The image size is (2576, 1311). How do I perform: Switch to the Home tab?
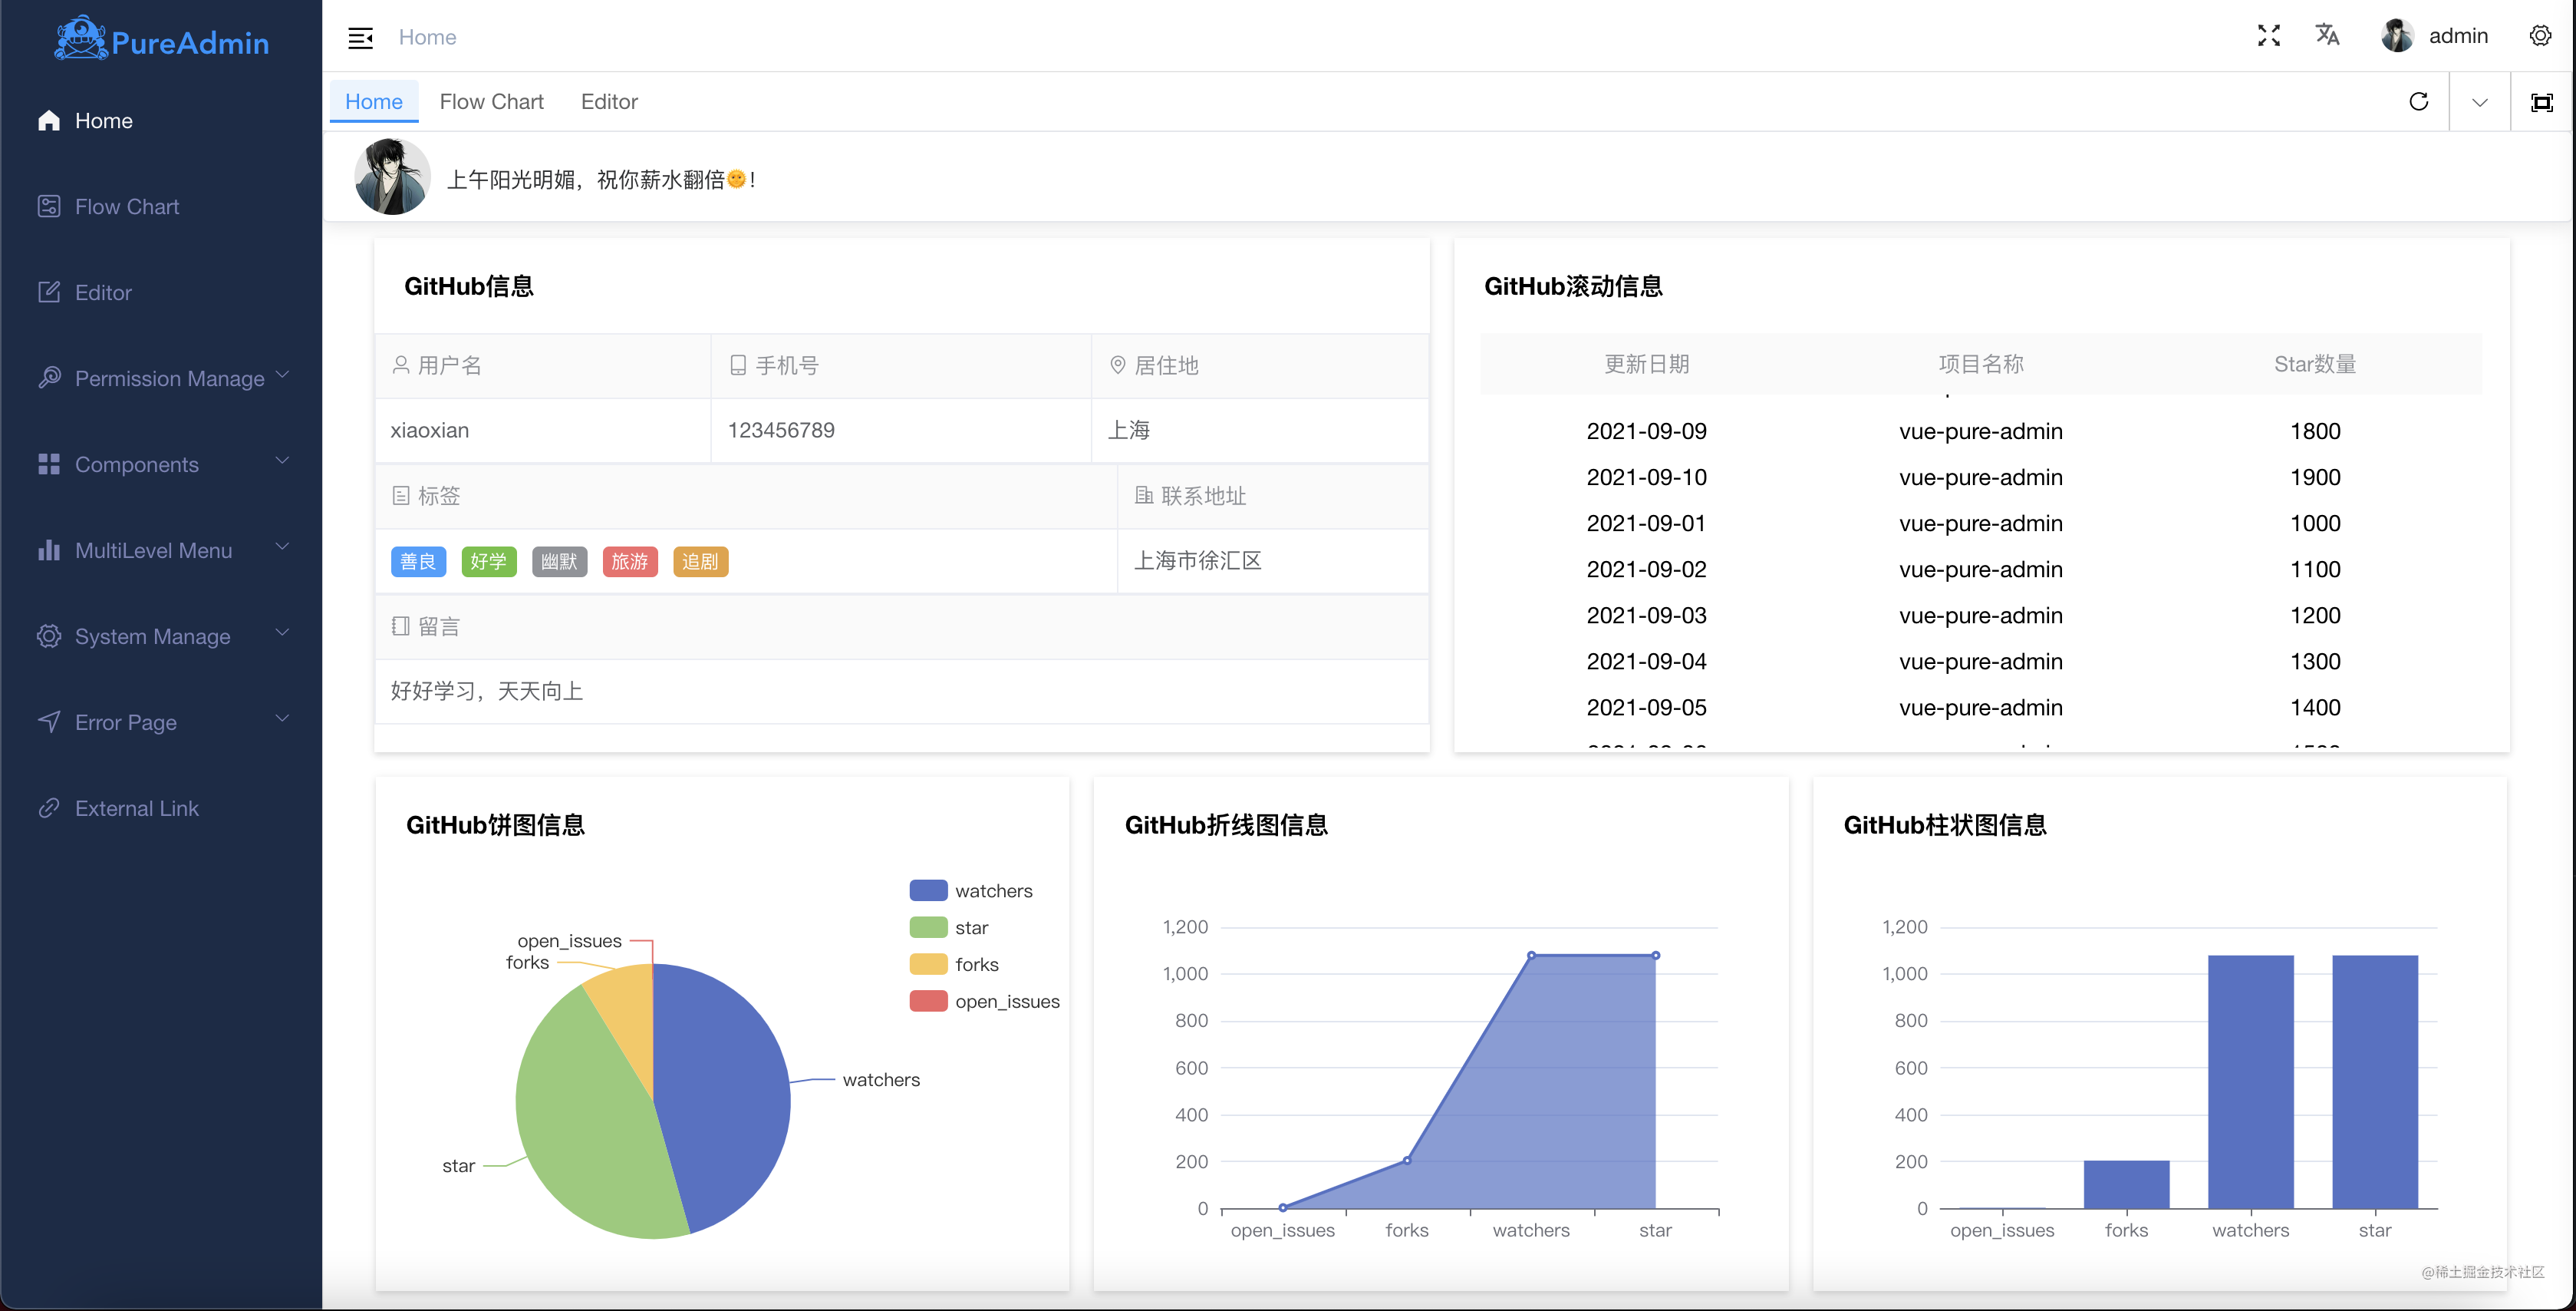pyautogui.click(x=374, y=101)
